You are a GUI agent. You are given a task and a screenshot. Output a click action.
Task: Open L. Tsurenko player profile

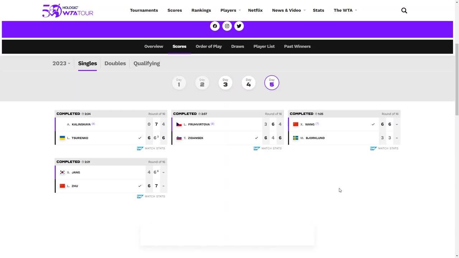pos(77,138)
